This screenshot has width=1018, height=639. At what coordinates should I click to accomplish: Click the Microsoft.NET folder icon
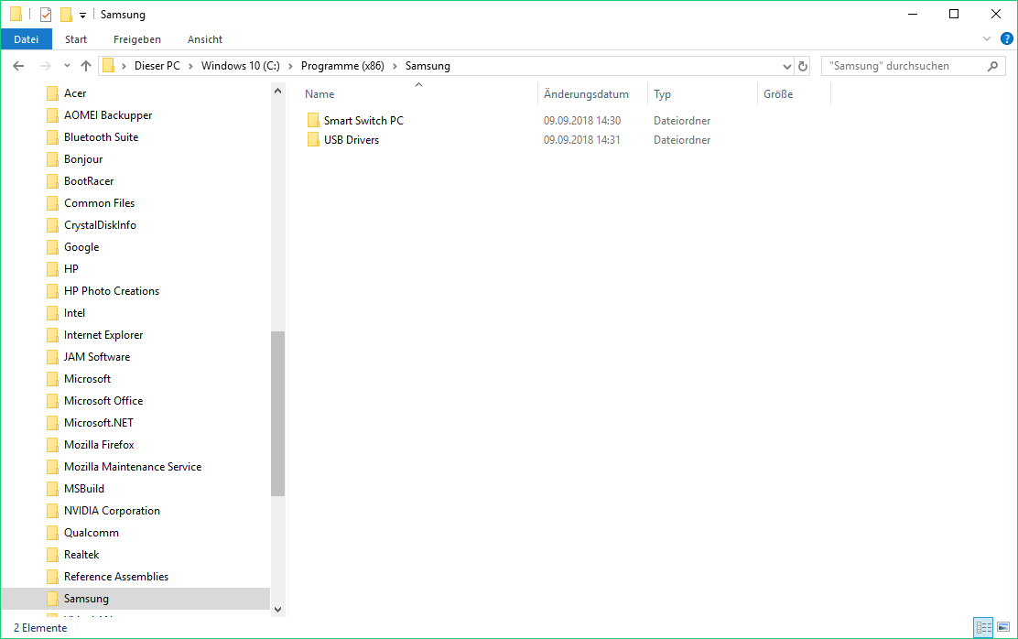tap(52, 423)
